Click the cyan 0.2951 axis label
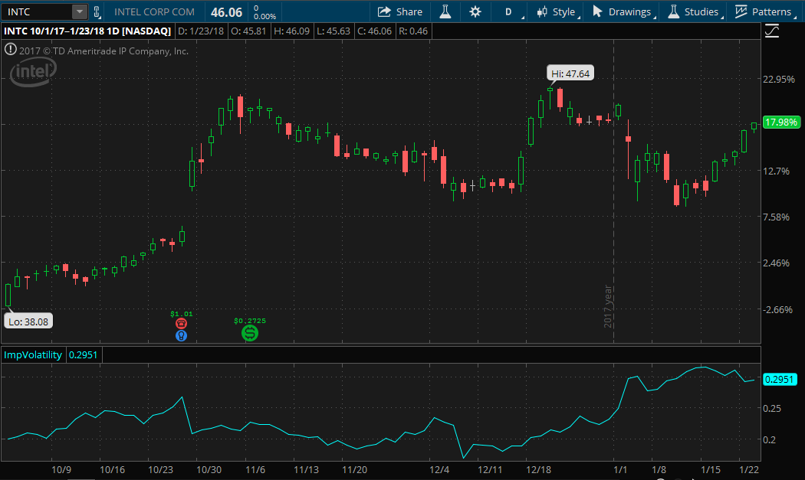The height and width of the screenshot is (480, 805). pos(780,380)
